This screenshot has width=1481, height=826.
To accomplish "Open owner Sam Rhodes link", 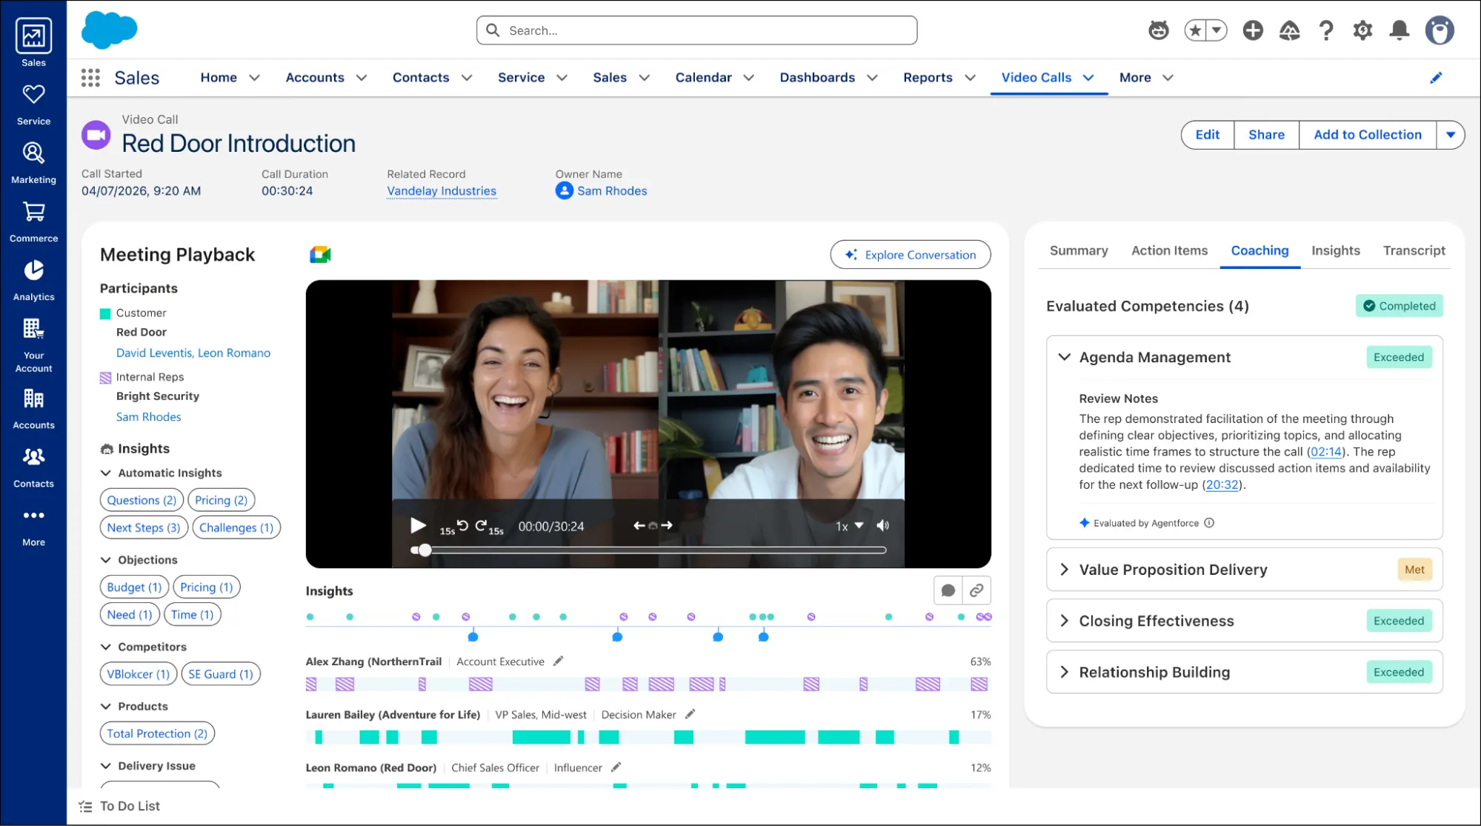I will pos(612,191).
